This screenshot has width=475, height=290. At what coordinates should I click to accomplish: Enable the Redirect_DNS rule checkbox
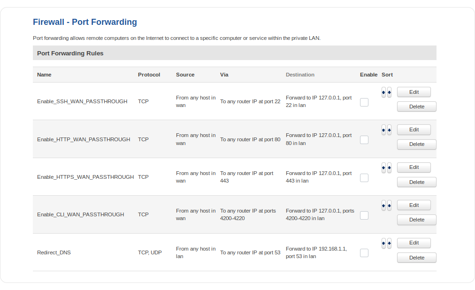(x=364, y=253)
